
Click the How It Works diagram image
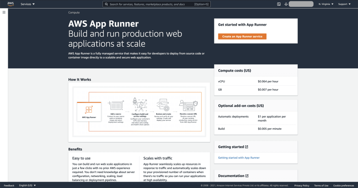tap(139, 112)
